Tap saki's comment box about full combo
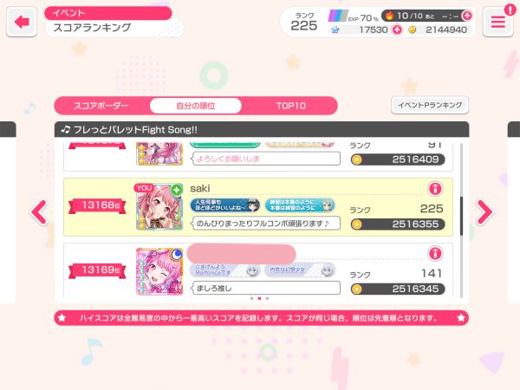520x390 pixels. 266,224
